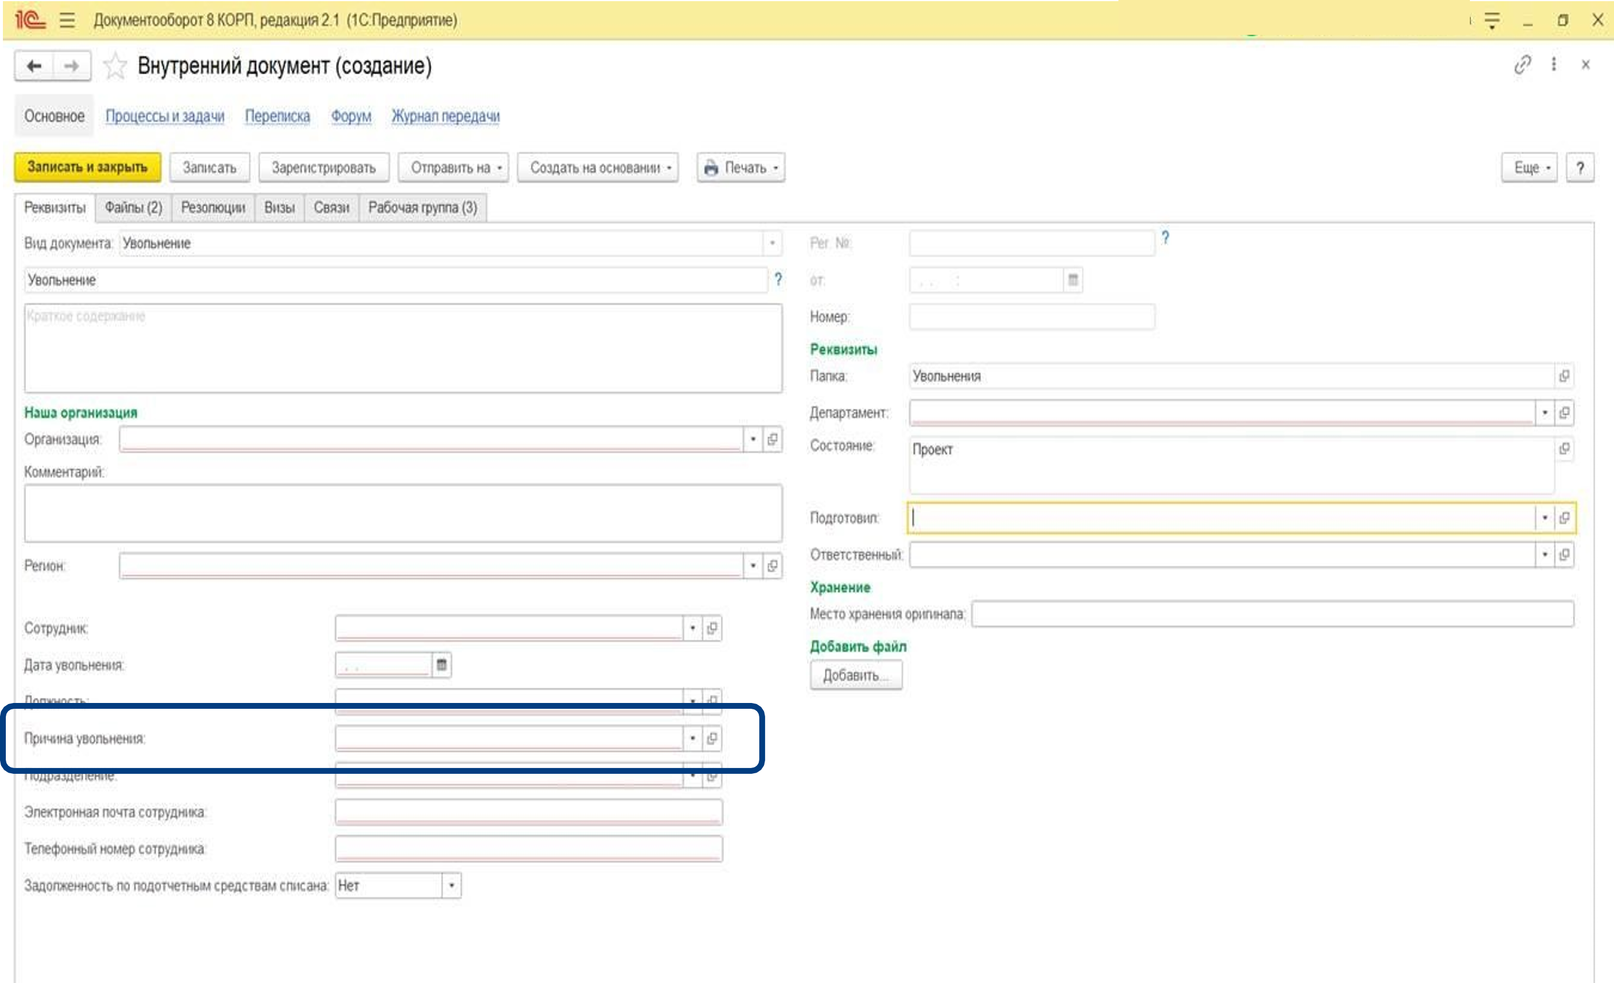Click the Рег. № input field
Viewport: 1614px width, 983px height.
(x=1032, y=243)
